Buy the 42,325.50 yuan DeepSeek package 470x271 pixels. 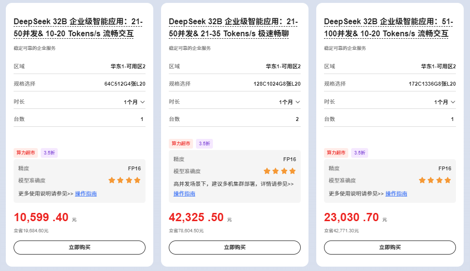point(235,247)
